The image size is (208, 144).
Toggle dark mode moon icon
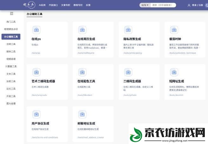(207, 5)
